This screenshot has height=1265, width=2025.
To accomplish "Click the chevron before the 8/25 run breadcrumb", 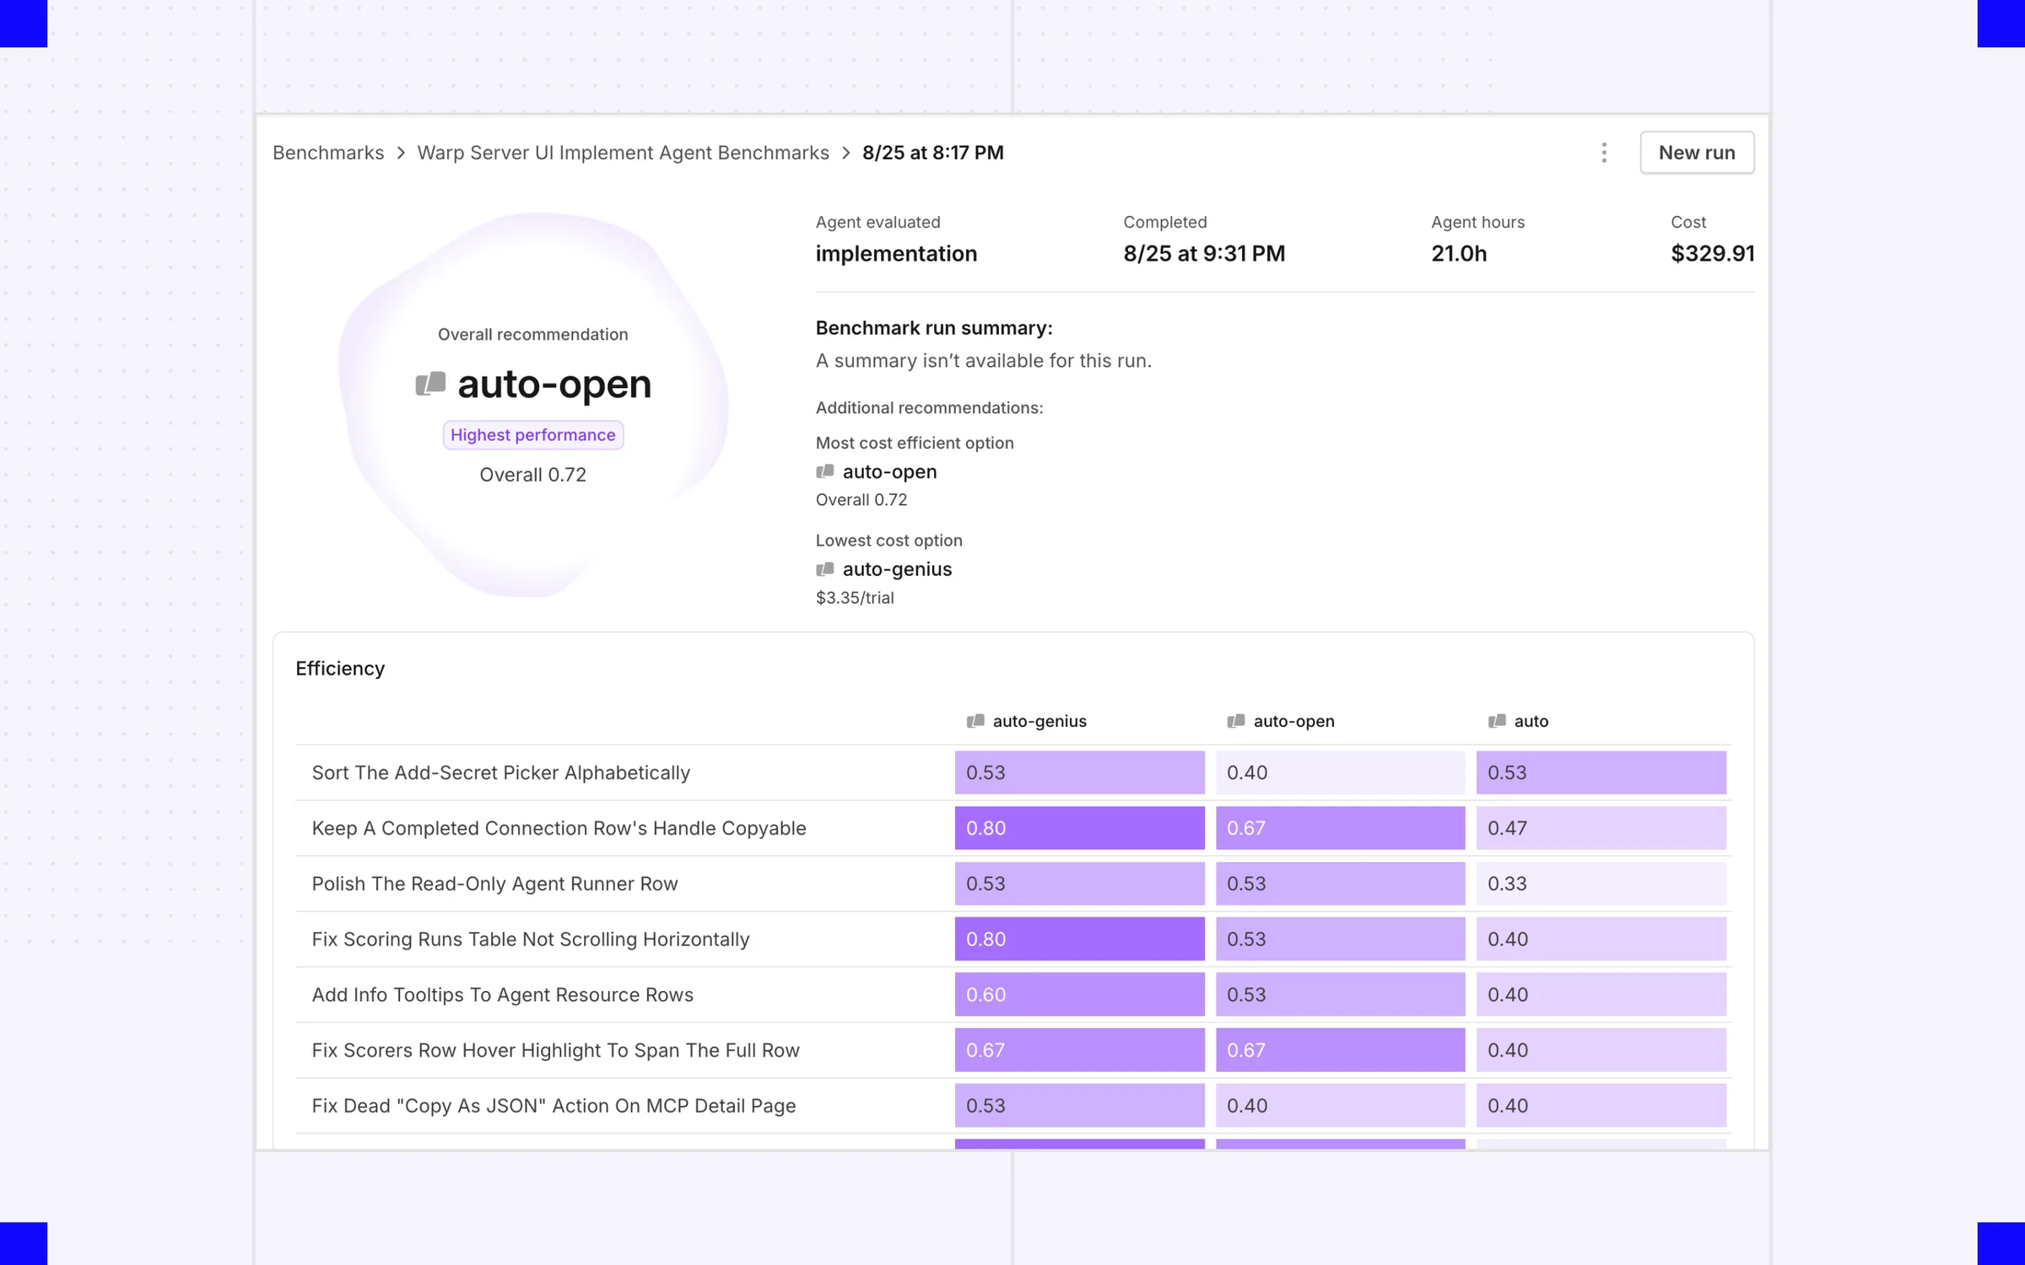I will coord(845,153).
